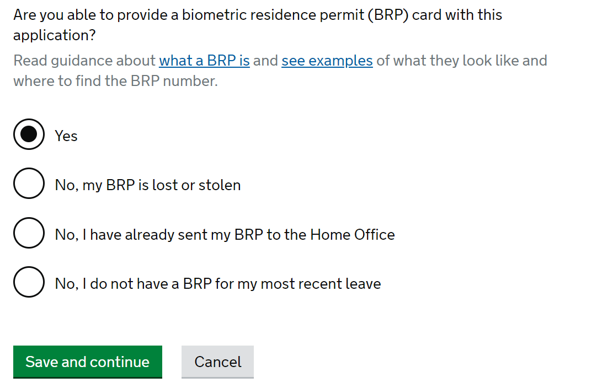Save your BRP answer and continue
This screenshot has height=388, width=602.
[x=87, y=362]
